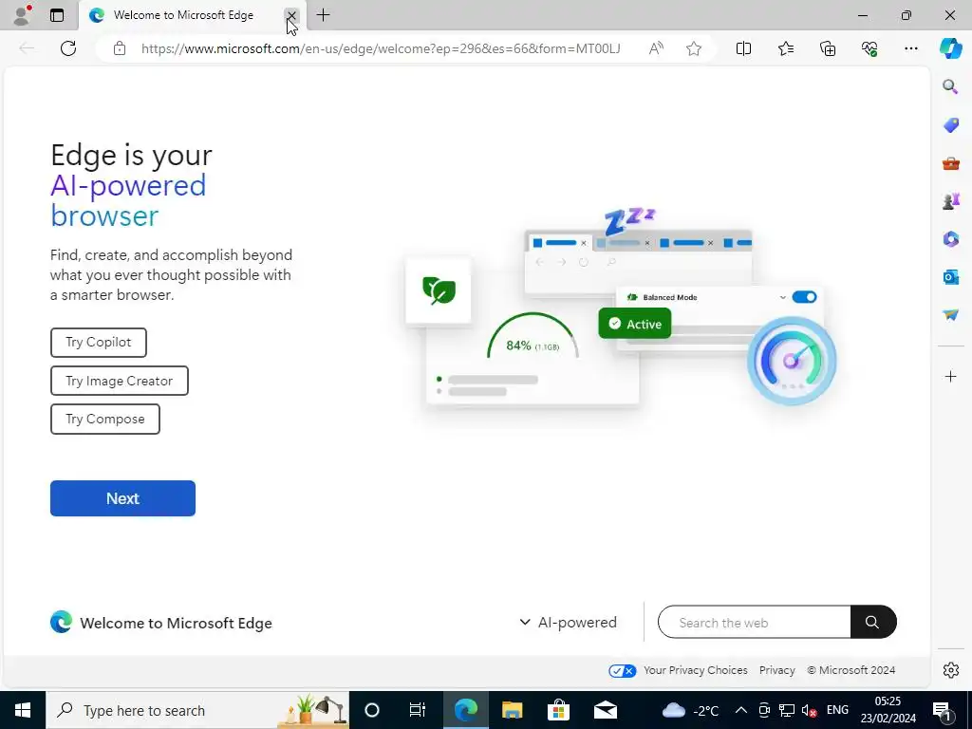Open sidebar settings gear
The width and height of the screenshot is (972, 729).
(x=950, y=670)
